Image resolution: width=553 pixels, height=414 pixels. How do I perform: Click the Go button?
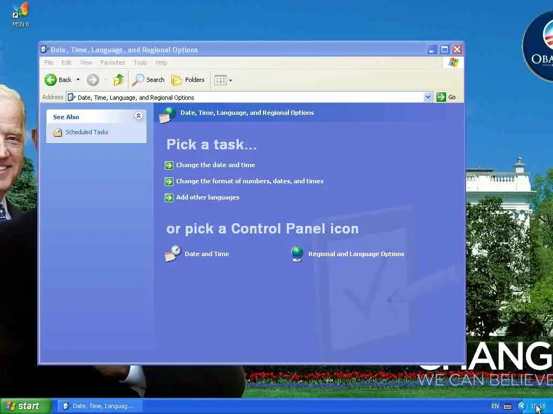click(446, 97)
